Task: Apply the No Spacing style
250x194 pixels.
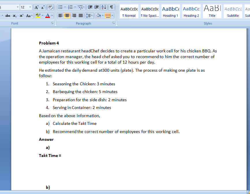Action: tap(150, 12)
